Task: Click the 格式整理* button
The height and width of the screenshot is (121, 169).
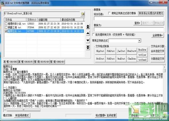Action: pos(100,115)
